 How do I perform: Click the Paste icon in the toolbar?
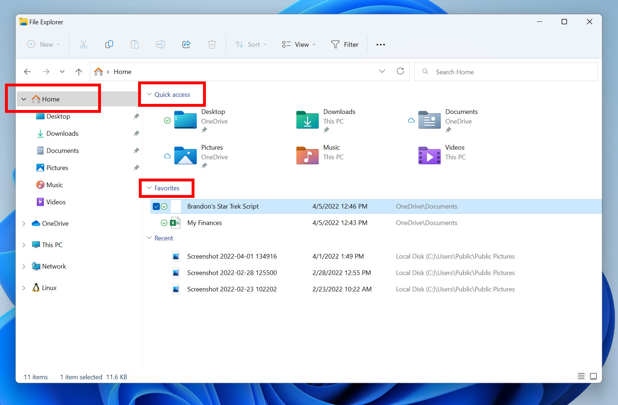click(135, 44)
